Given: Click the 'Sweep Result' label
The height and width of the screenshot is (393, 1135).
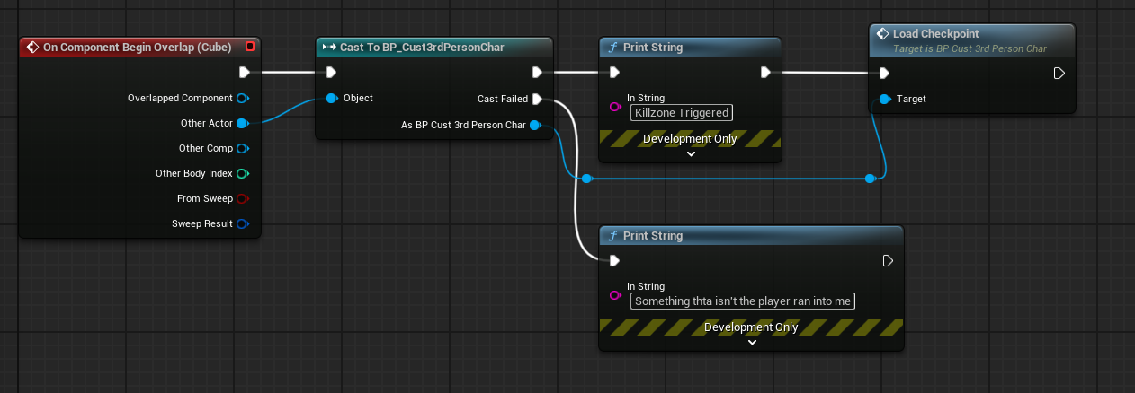Looking at the screenshot, I should click(x=202, y=223).
